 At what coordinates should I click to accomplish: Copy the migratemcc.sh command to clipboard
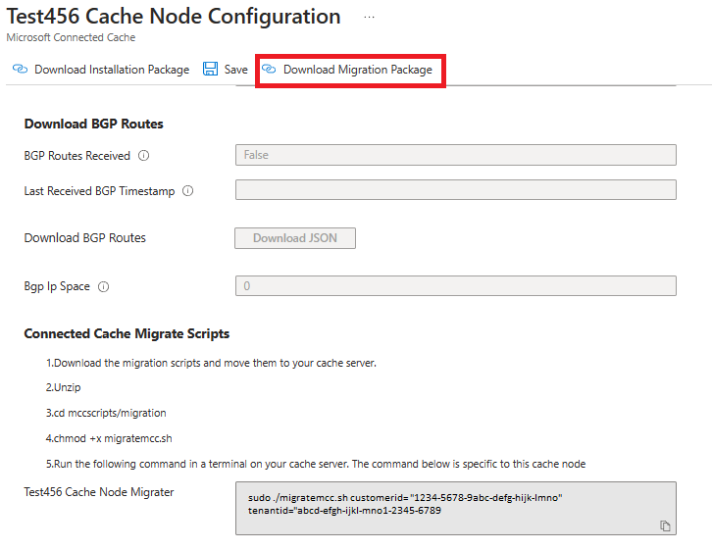[x=665, y=526]
